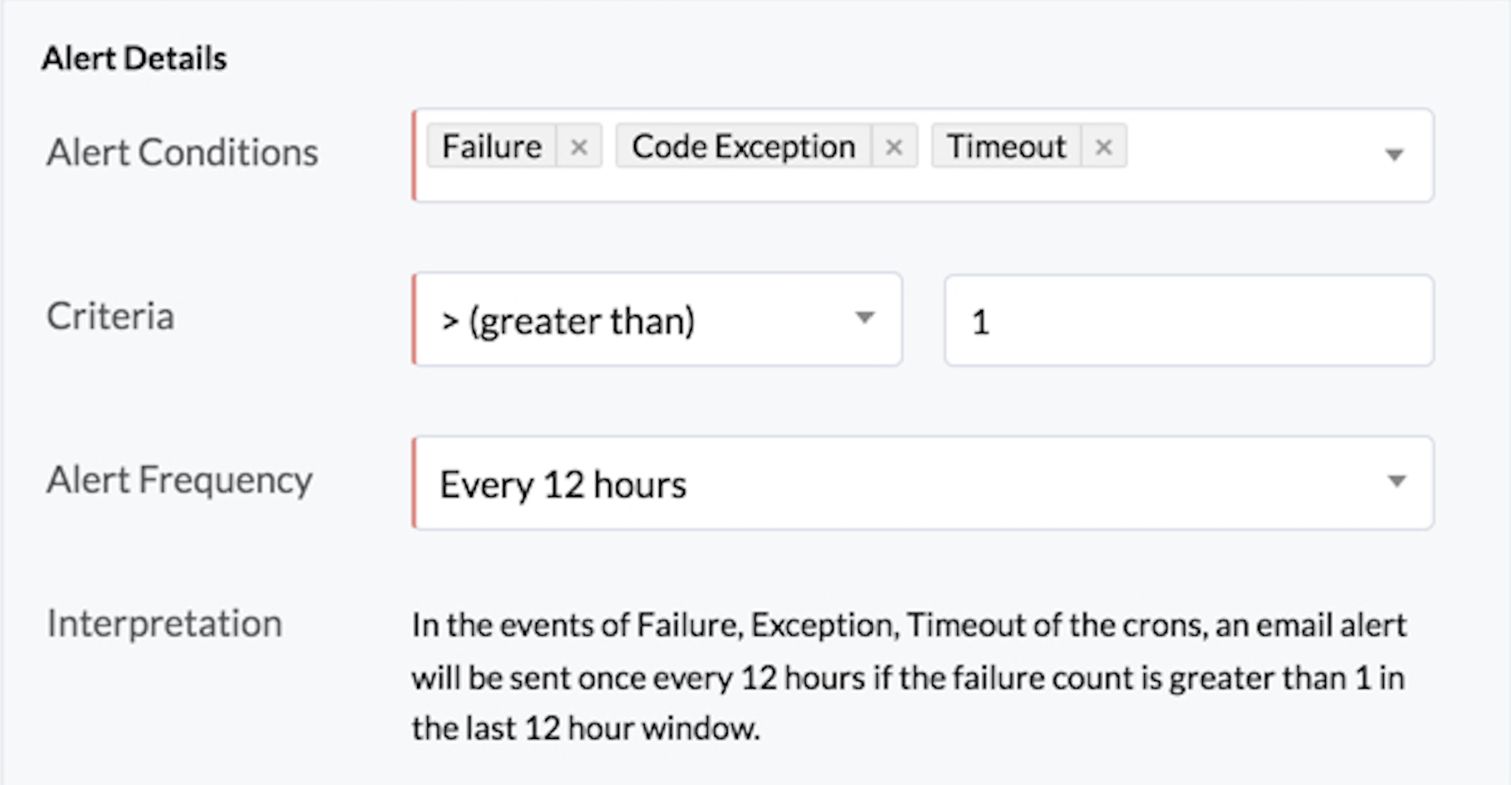The width and height of the screenshot is (1511, 785).
Task: Remove the Timeout alert condition tag
Action: coord(1104,147)
